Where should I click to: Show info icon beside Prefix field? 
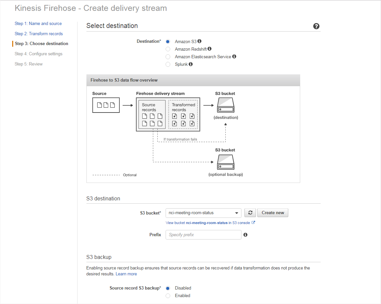(x=245, y=235)
